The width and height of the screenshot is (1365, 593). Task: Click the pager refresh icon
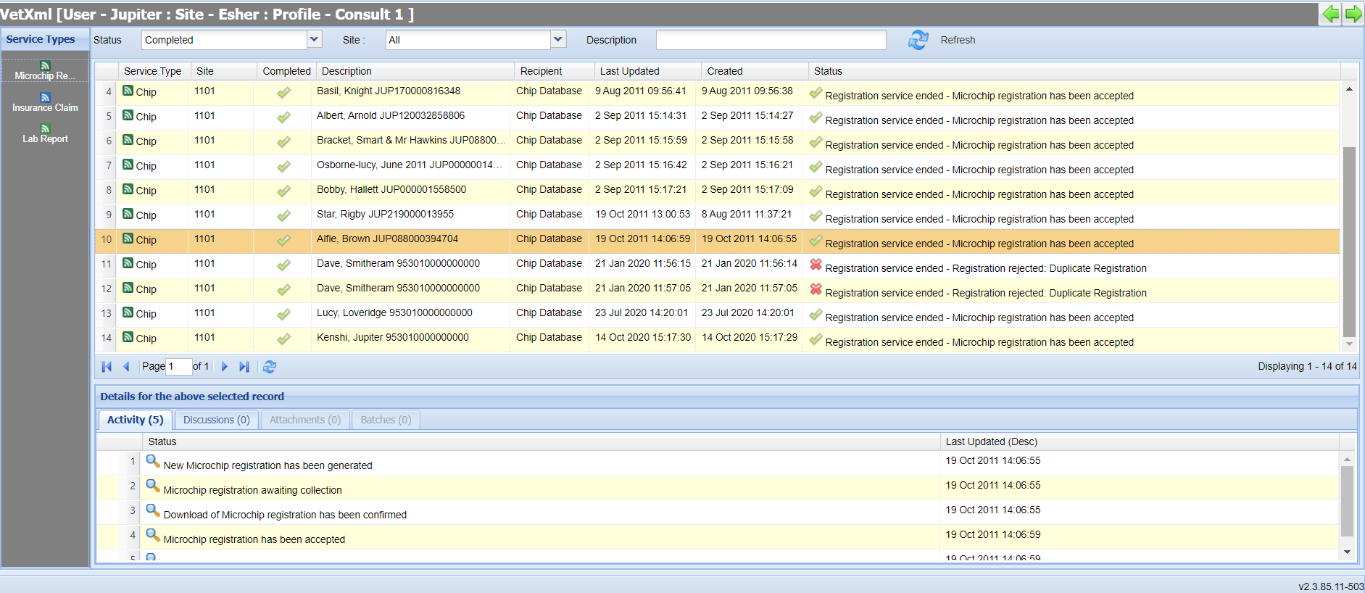(270, 367)
